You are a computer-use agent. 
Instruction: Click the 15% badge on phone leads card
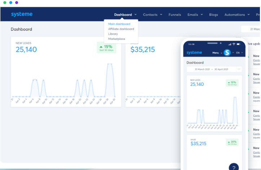tap(232, 82)
